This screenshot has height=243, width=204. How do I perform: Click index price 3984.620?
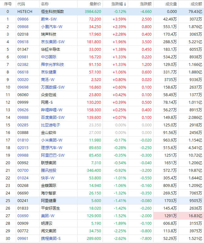[x=93, y=12]
